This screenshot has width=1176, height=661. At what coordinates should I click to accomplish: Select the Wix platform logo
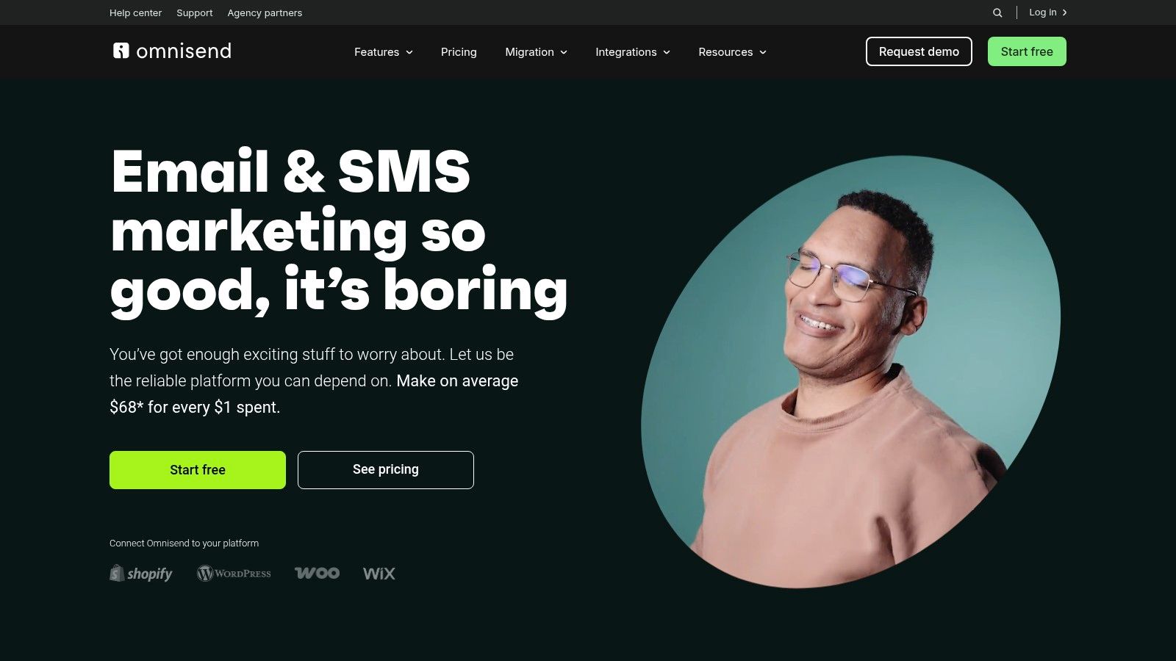pos(379,574)
